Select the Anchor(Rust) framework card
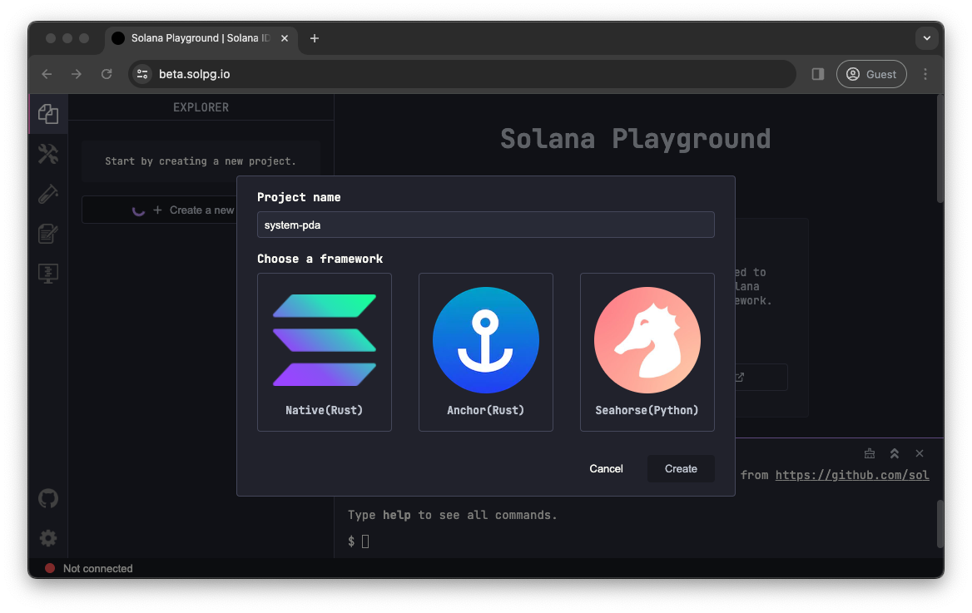The height and width of the screenshot is (613, 972). 485,352
